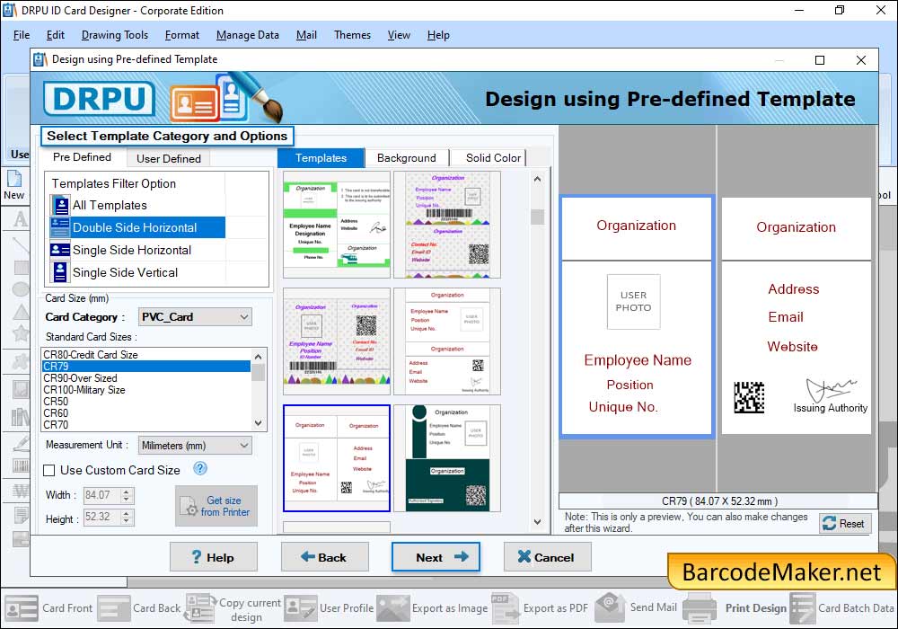Image resolution: width=898 pixels, height=629 pixels.
Task: Select Double Side Horizontal filter option
Action: tap(137, 227)
